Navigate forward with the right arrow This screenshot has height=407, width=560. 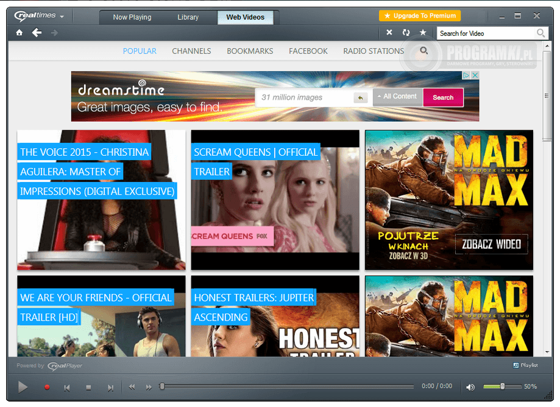click(54, 33)
